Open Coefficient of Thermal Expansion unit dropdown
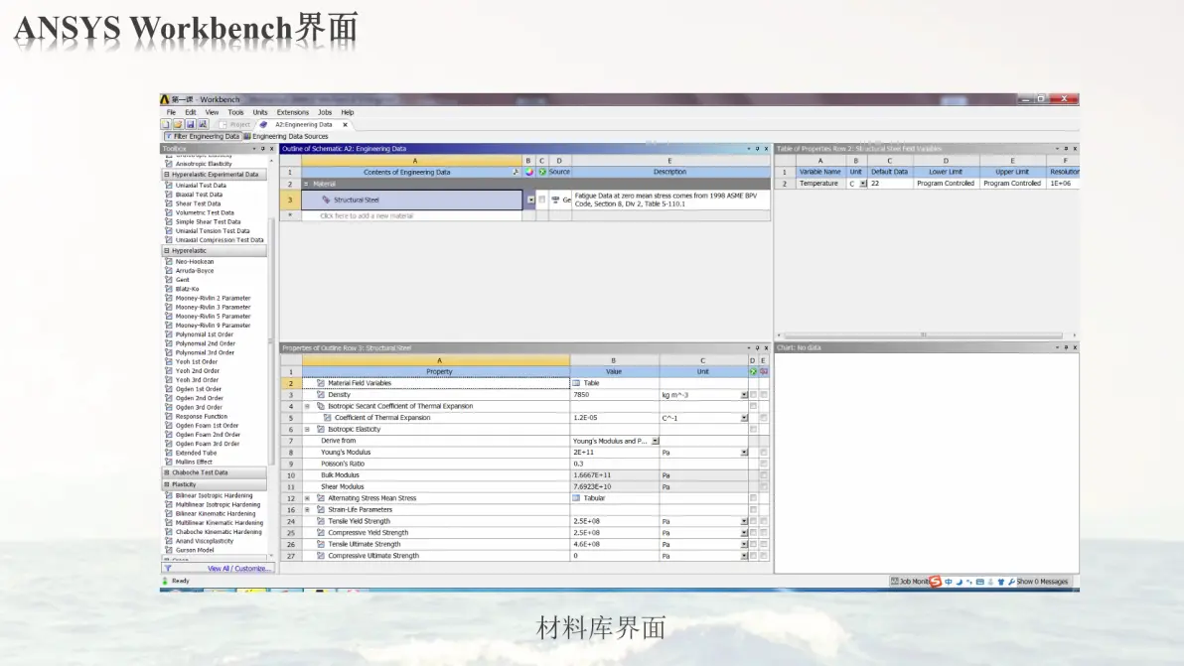 744,418
